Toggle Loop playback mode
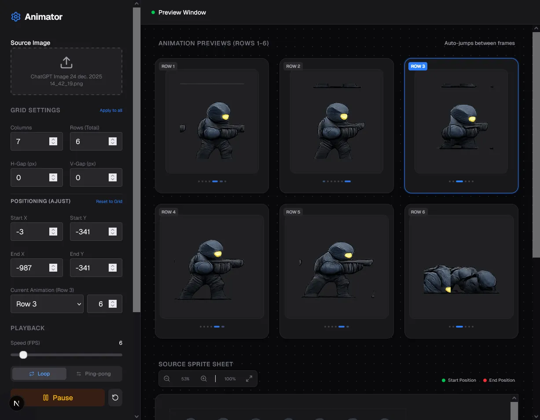The width and height of the screenshot is (540, 420). pyautogui.click(x=39, y=373)
